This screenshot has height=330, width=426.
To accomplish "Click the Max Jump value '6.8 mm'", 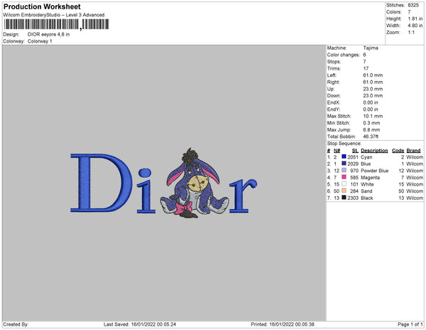I will tap(371, 129).
